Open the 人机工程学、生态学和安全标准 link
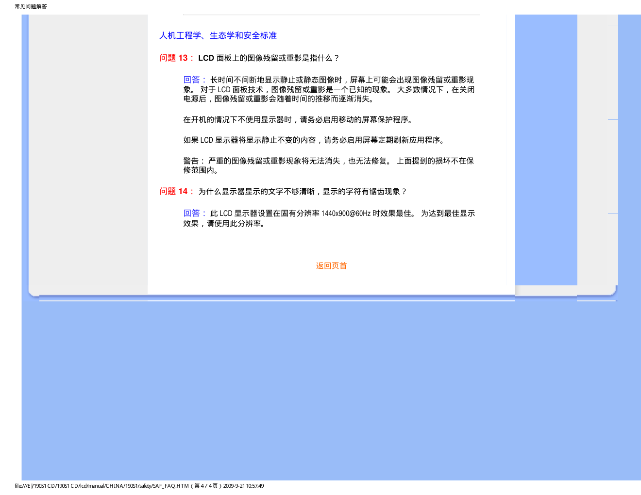This screenshot has height=495, width=641. point(218,35)
